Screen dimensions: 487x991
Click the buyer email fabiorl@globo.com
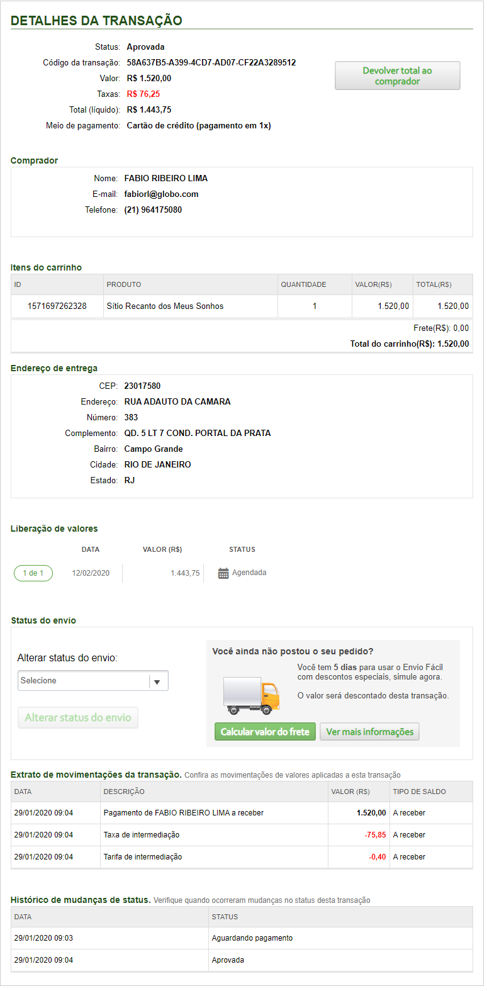pyautogui.click(x=161, y=194)
